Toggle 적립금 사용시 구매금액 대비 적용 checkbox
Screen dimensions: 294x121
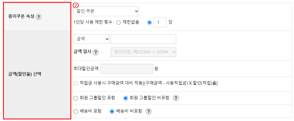[x=75, y=83]
